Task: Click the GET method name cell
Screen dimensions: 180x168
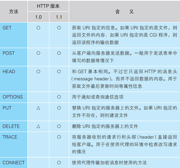Action: (14, 35)
